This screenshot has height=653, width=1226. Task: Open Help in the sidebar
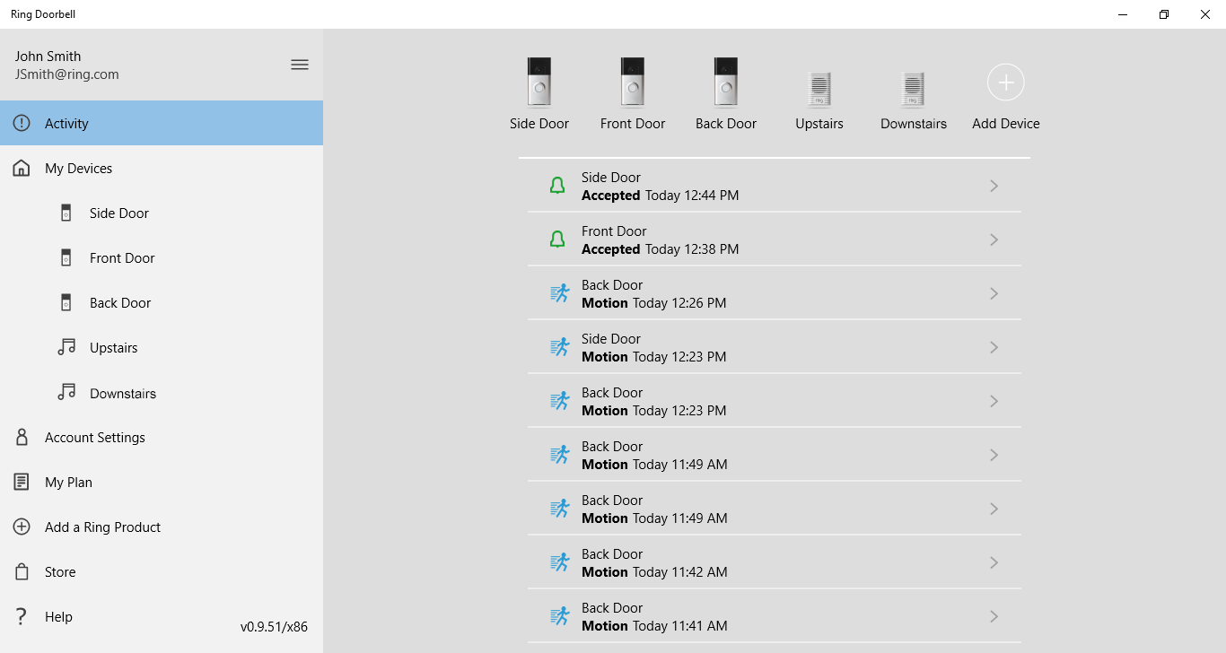(x=162, y=616)
